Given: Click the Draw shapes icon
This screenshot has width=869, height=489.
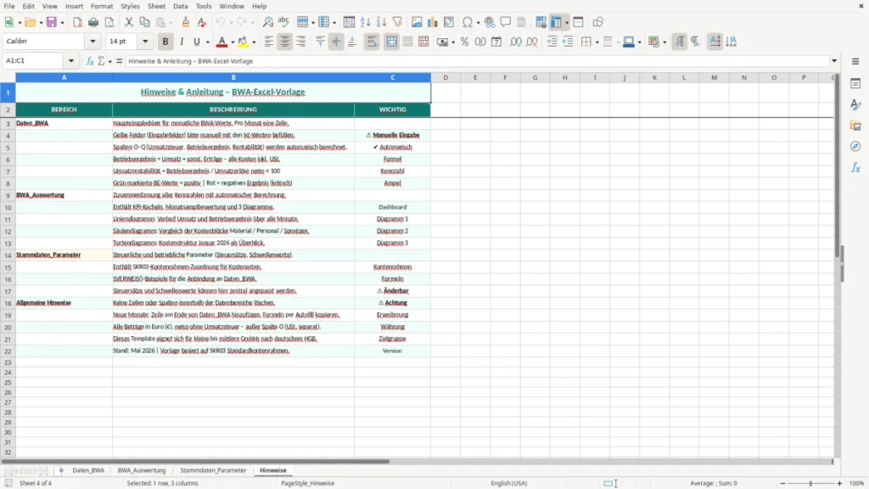Looking at the screenshot, I should pos(597,22).
